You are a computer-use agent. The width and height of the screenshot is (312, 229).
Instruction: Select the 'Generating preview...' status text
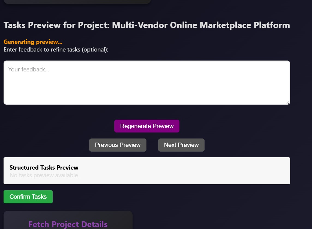tap(33, 42)
